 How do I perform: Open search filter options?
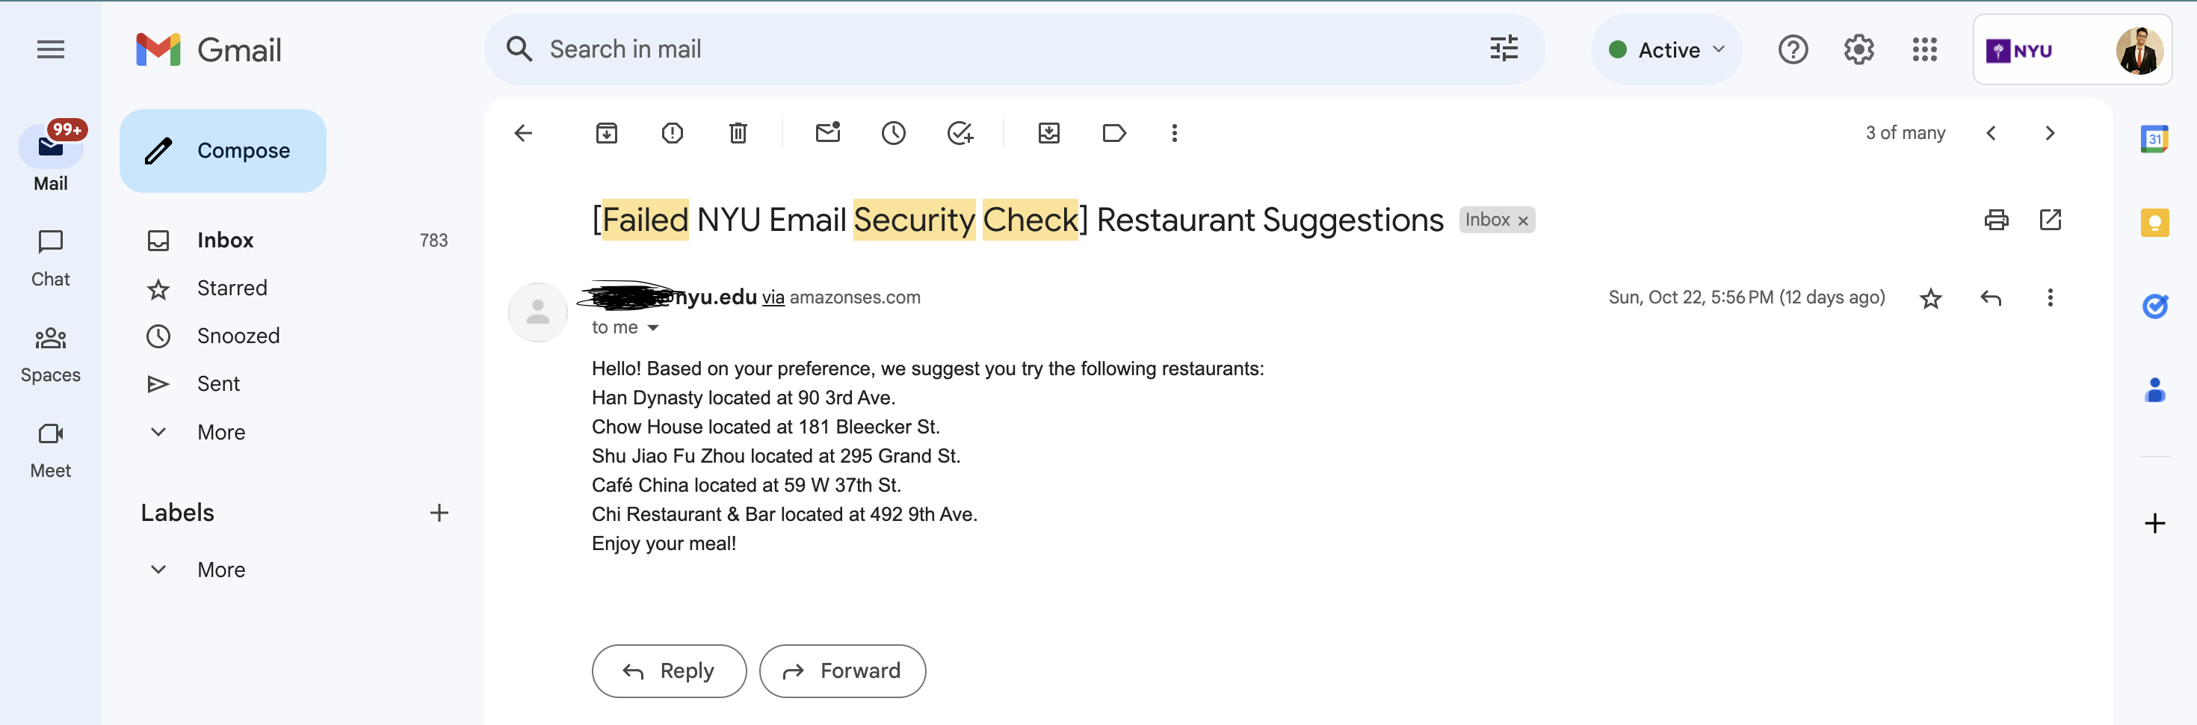[1504, 49]
